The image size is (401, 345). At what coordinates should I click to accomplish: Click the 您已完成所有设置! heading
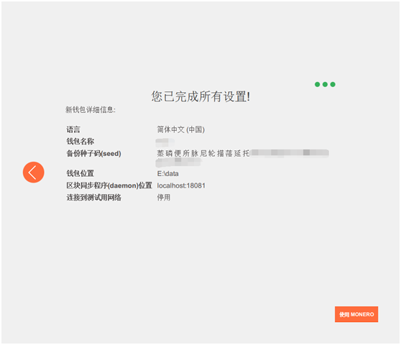point(200,96)
